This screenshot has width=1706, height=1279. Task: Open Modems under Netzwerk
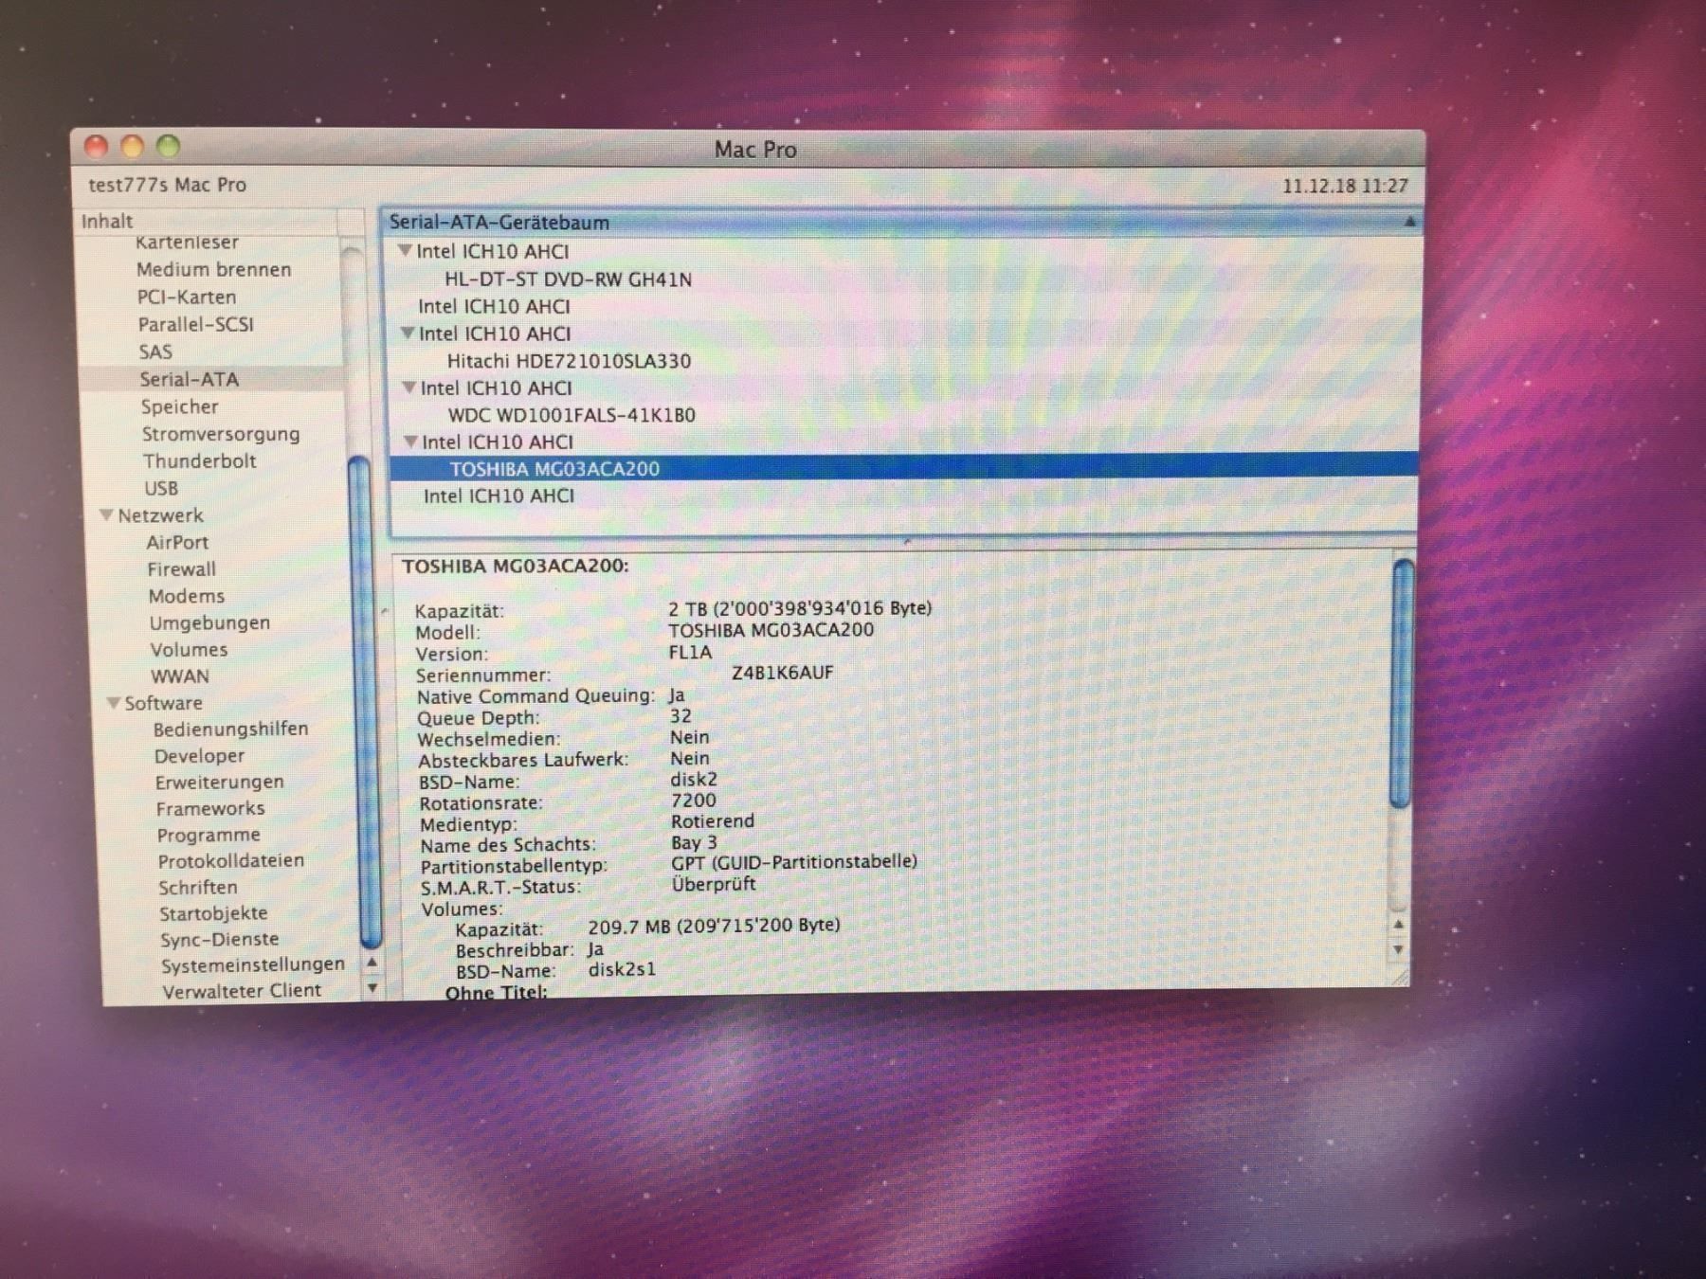coord(187,596)
